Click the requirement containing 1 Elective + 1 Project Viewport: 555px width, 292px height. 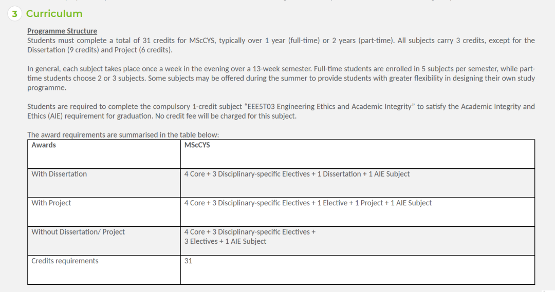[308, 203]
